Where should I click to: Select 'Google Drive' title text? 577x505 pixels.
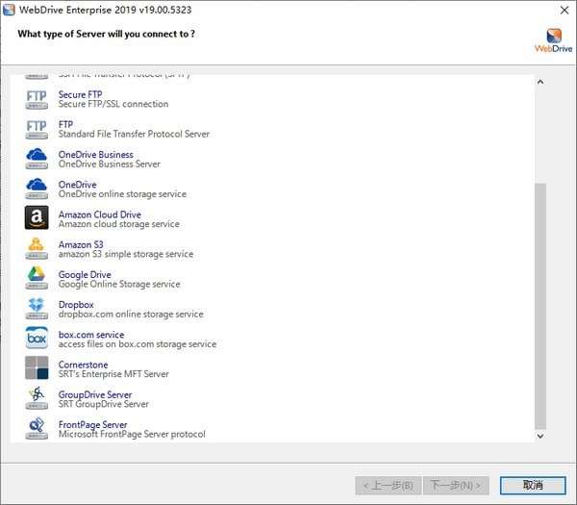(x=85, y=274)
